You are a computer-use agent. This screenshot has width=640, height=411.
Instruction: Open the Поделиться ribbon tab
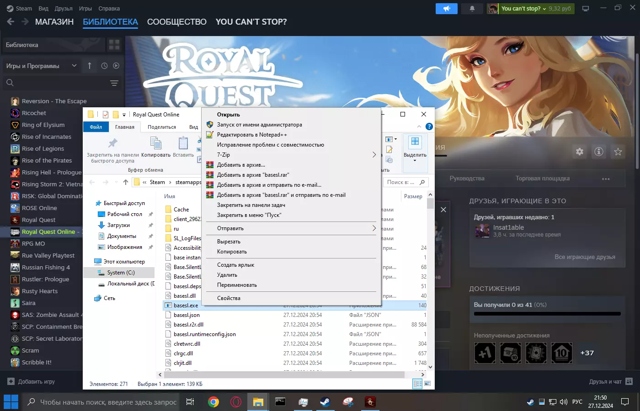point(162,127)
